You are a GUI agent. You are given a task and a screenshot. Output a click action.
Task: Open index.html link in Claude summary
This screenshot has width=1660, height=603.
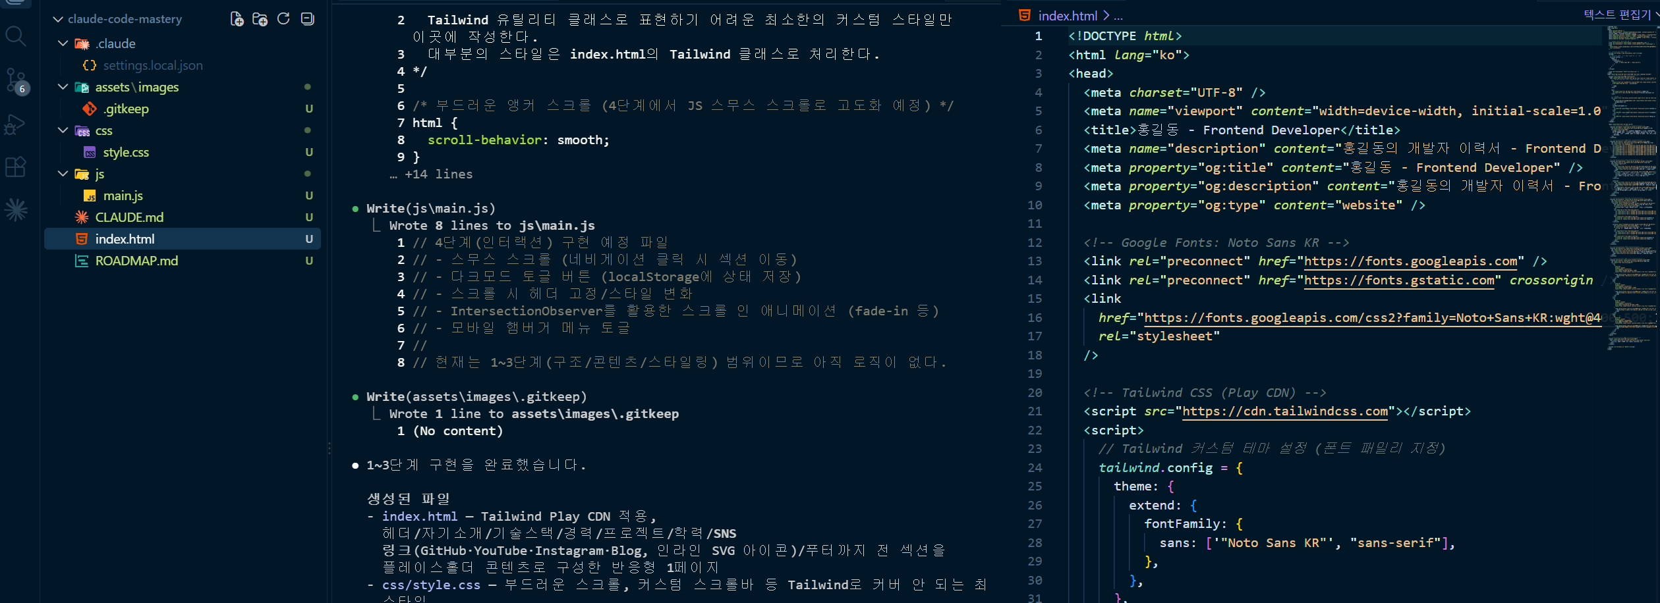[420, 517]
